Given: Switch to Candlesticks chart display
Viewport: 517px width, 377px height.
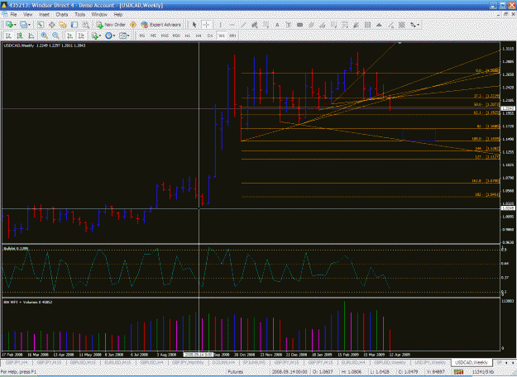Looking at the screenshot, I should (x=20, y=36).
